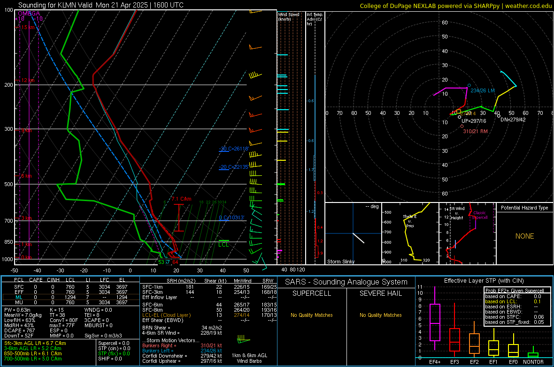Click the SFC-1km SRH row
The image size is (554, 367).
[209, 287]
